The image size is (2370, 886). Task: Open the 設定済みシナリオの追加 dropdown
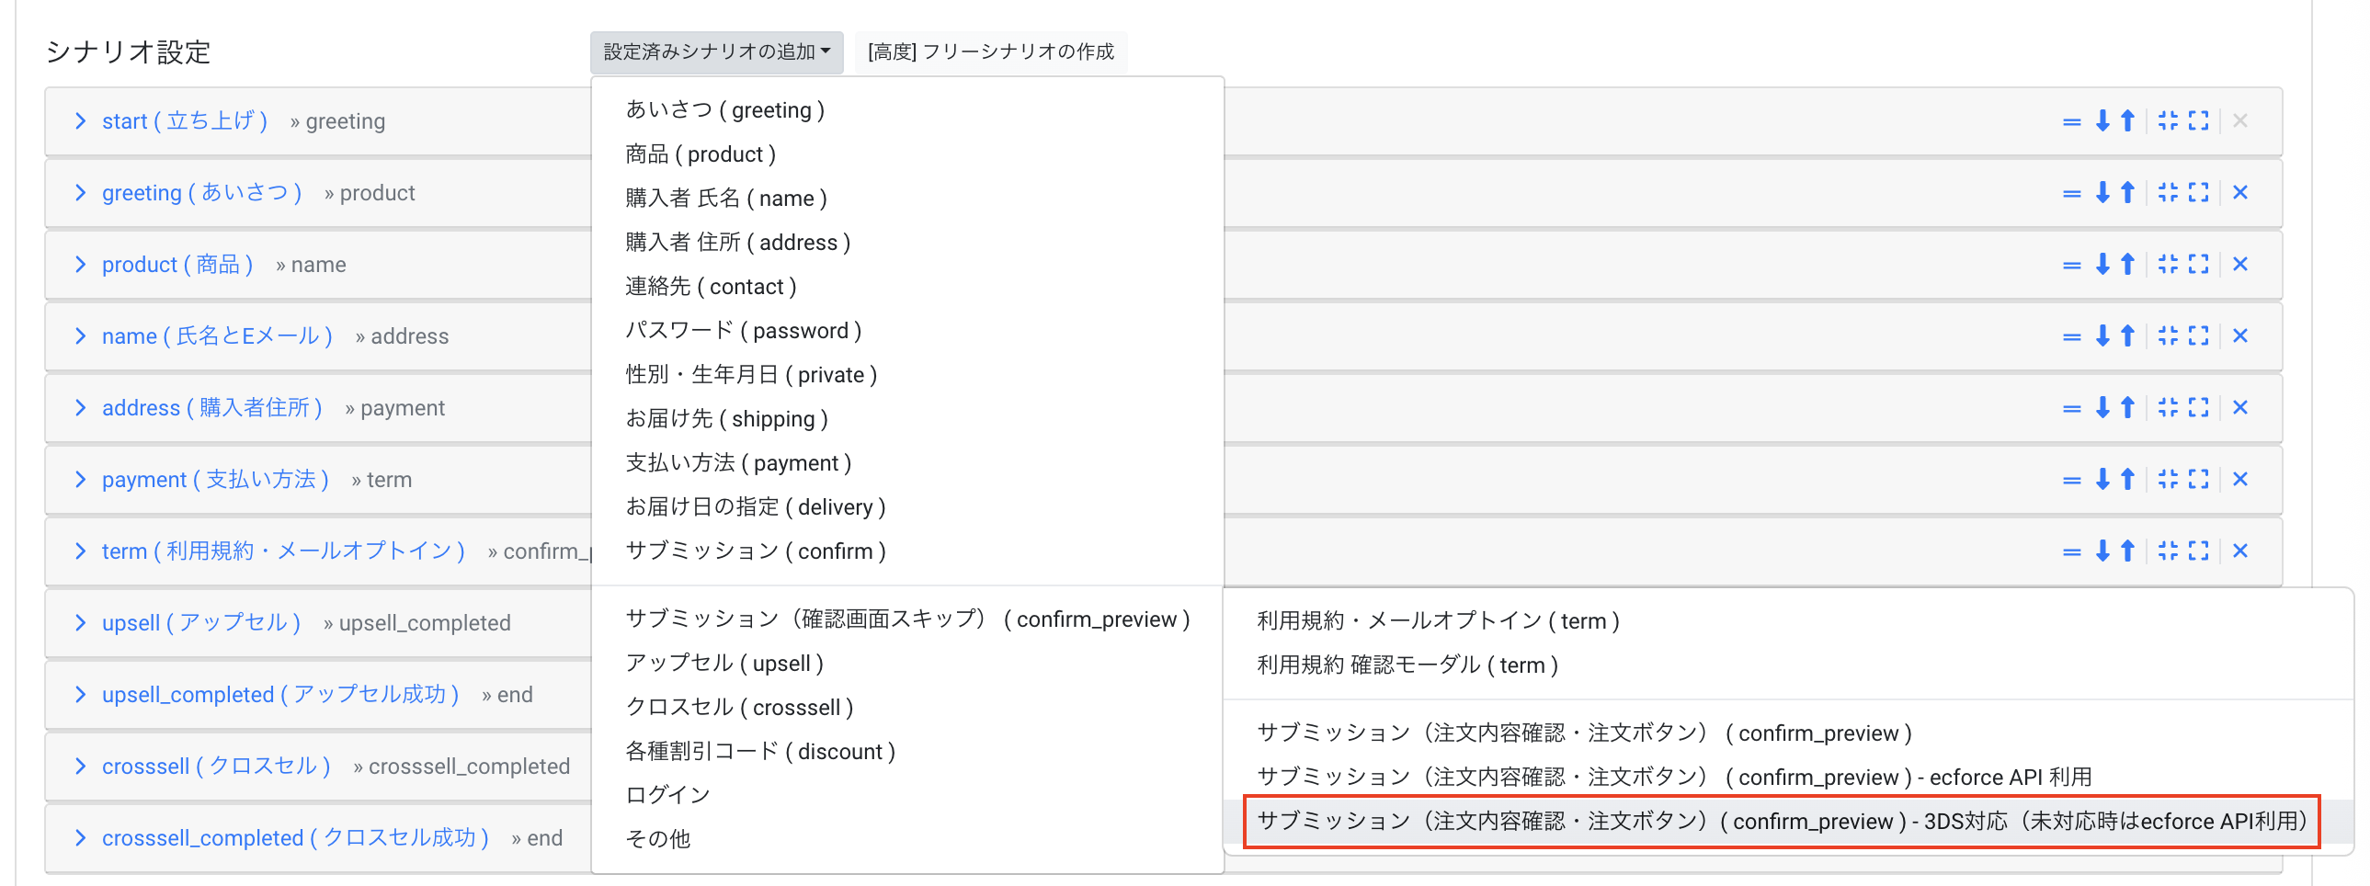[x=717, y=52]
